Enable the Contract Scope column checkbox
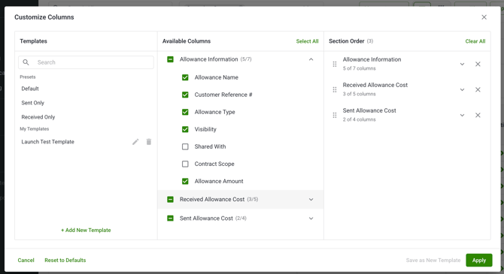 point(185,164)
